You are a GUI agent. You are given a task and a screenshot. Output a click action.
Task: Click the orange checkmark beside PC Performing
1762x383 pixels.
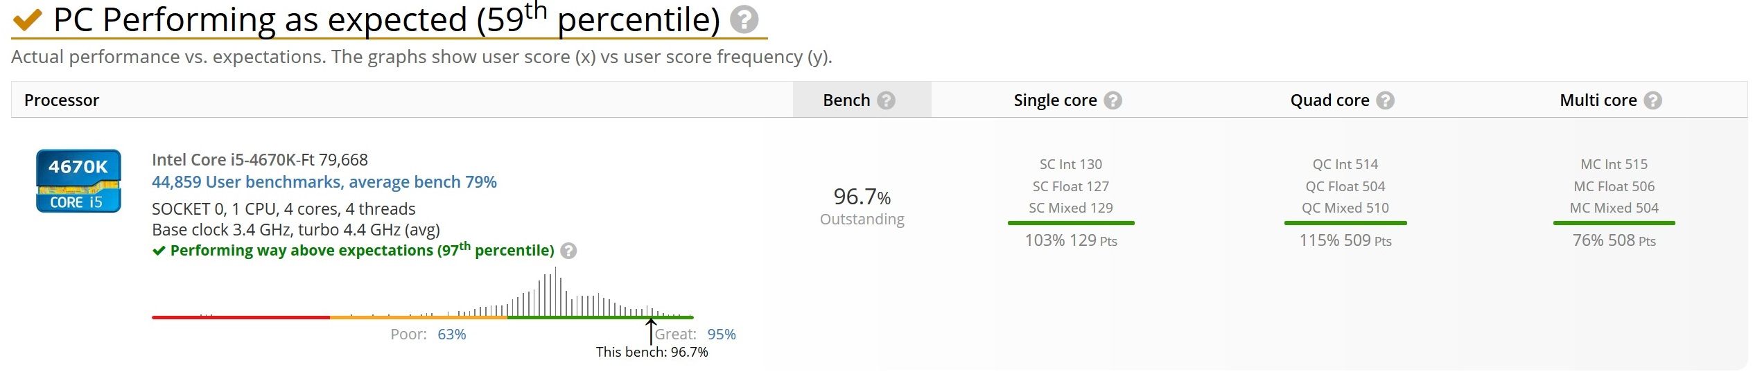coord(28,21)
